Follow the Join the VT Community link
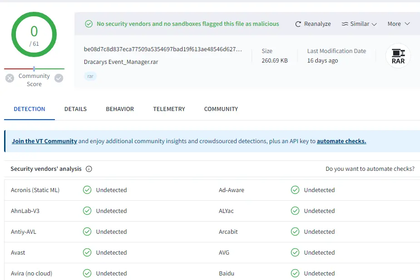The width and height of the screenshot is (420, 280). coord(44,141)
